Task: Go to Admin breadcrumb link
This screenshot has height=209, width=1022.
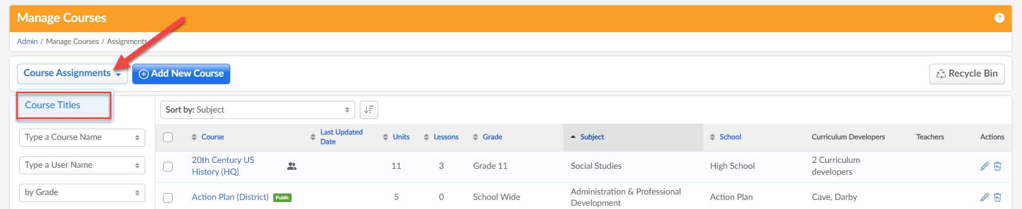Action: (x=27, y=41)
